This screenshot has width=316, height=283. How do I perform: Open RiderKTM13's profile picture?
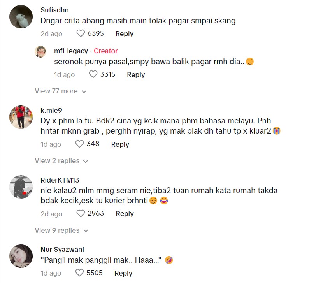21,186
